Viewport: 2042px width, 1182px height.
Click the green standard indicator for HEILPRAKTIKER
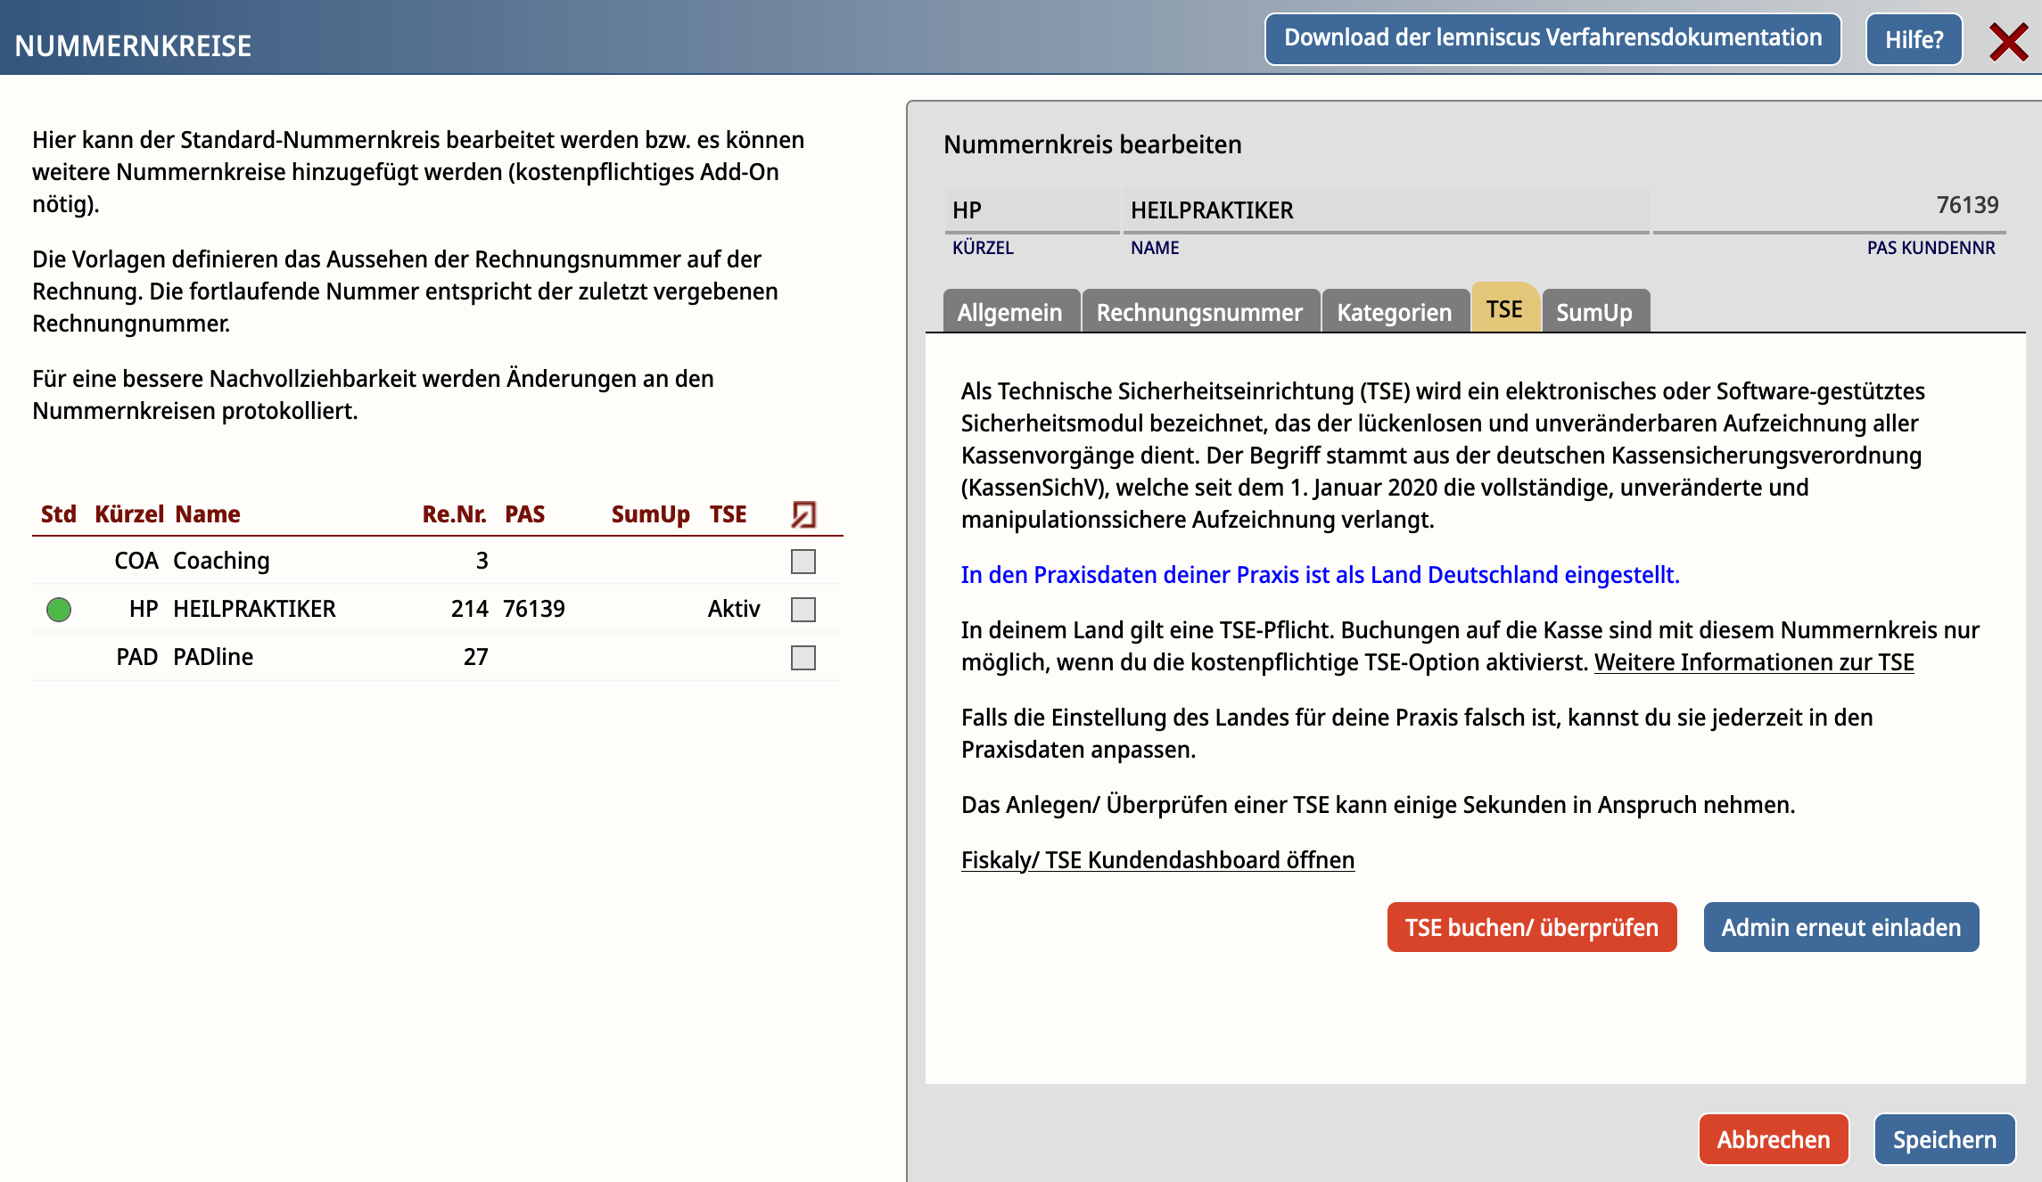[59, 610]
